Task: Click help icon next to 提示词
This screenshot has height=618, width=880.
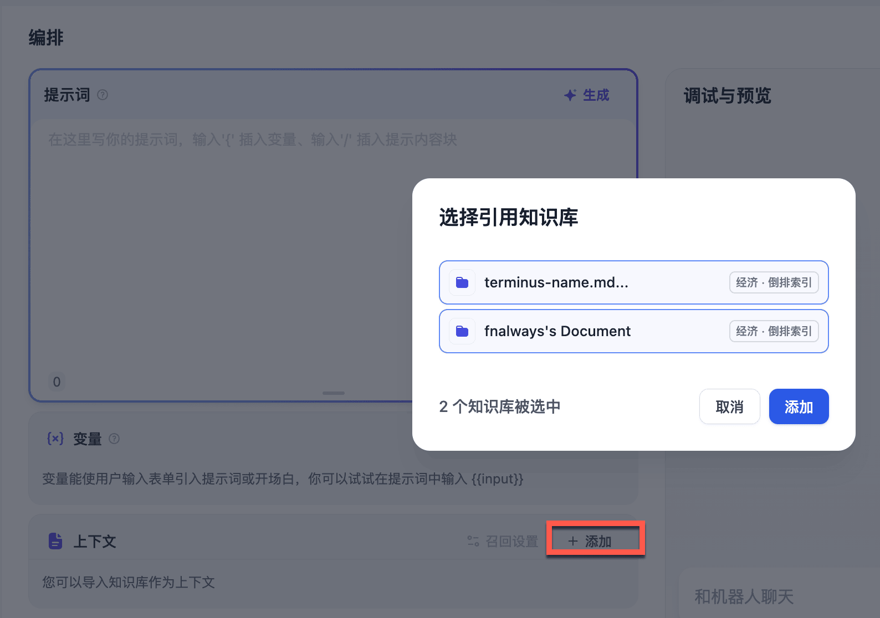Action: [103, 95]
